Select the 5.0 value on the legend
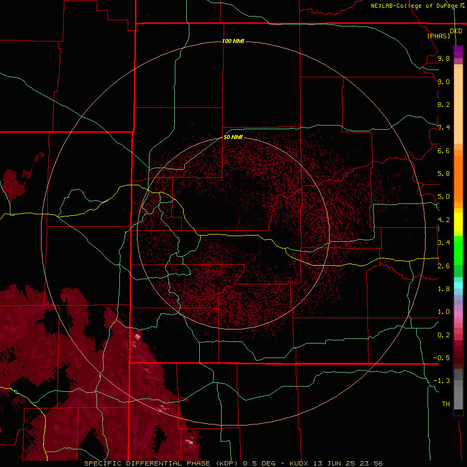Image resolution: width=467 pixels, height=467 pixels. 444,197
